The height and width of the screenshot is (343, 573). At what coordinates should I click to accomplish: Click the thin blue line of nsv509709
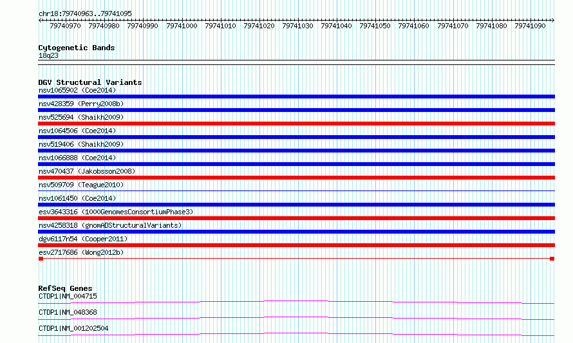tap(296, 190)
